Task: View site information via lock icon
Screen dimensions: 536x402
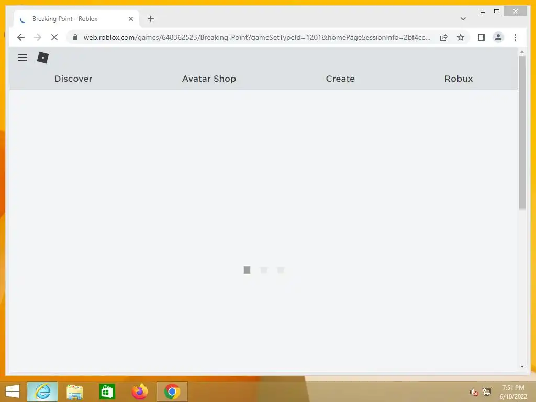Action: point(75,37)
